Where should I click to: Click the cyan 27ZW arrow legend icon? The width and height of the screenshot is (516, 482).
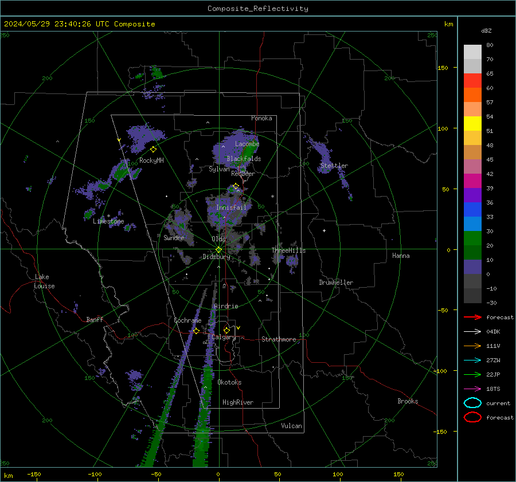point(472,360)
